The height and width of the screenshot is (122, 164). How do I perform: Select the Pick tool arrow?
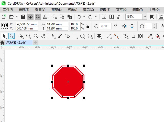point(4,36)
